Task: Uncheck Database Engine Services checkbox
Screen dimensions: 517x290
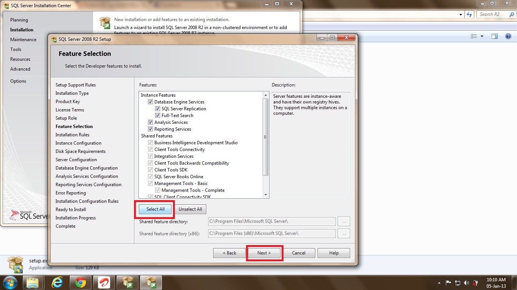Action: (151, 102)
